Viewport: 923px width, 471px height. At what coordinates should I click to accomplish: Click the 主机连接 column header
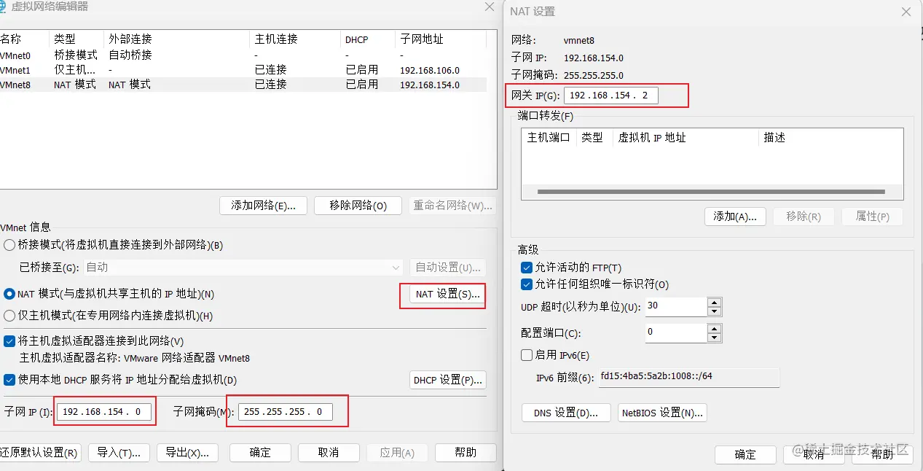coord(295,39)
